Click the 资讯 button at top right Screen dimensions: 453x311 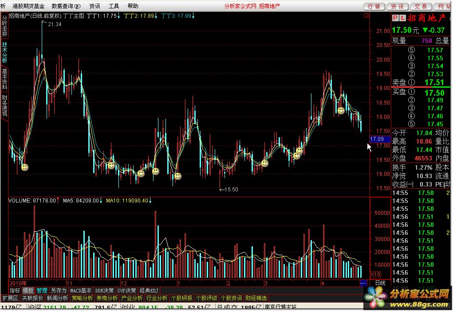coord(397,6)
